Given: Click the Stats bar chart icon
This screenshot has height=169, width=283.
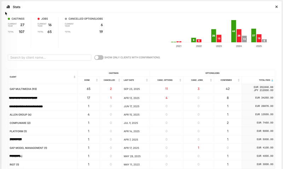Looking at the screenshot, I should 8,7.
